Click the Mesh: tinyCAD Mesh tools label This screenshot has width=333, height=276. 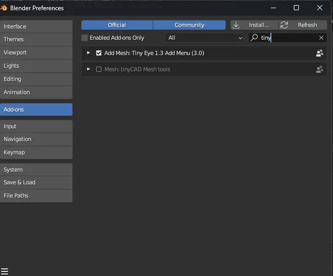coord(137,69)
